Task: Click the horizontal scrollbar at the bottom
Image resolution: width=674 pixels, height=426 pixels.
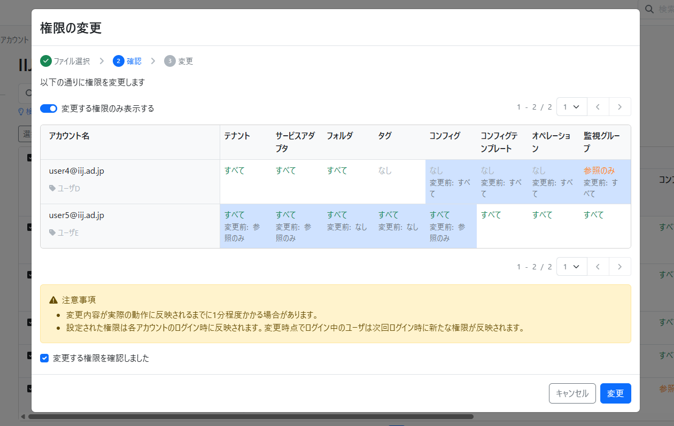Action: point(250,416)
